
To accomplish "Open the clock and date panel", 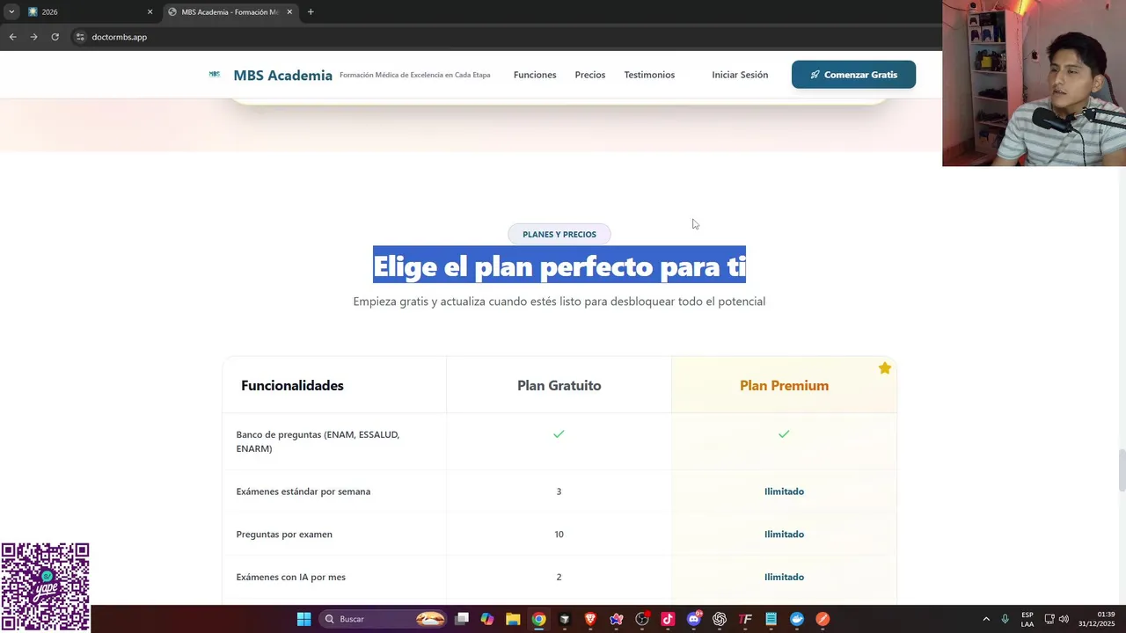I will 1096,619.
